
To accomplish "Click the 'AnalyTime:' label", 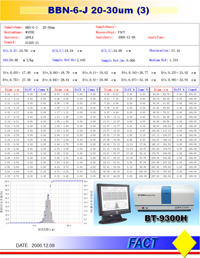I will tap(157, 37).
